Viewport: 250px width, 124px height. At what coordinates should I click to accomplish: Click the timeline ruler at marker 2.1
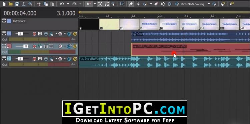click(133, 16)
